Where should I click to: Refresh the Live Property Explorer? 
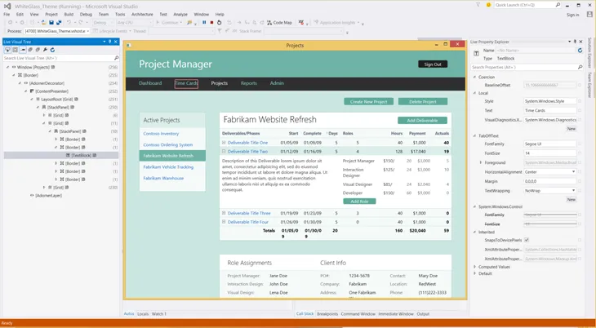[580, 51]
